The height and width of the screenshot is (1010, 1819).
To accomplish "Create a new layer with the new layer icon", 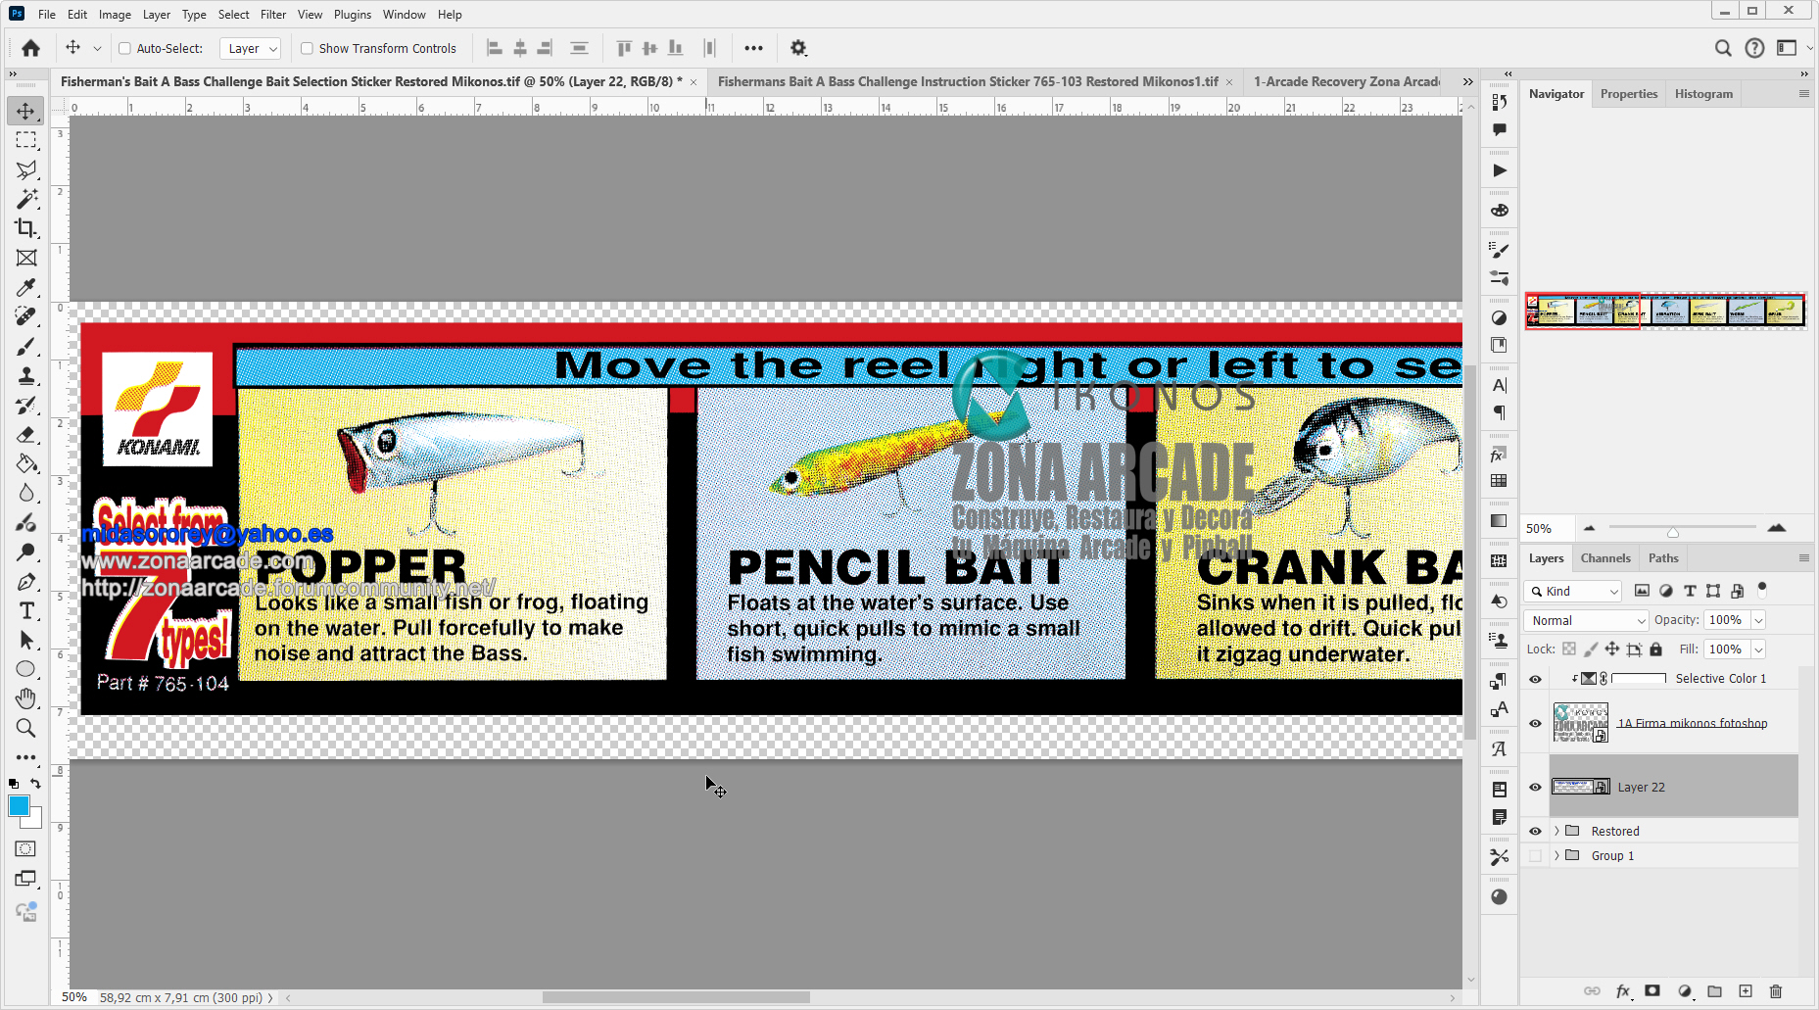I will [1746, 991].
